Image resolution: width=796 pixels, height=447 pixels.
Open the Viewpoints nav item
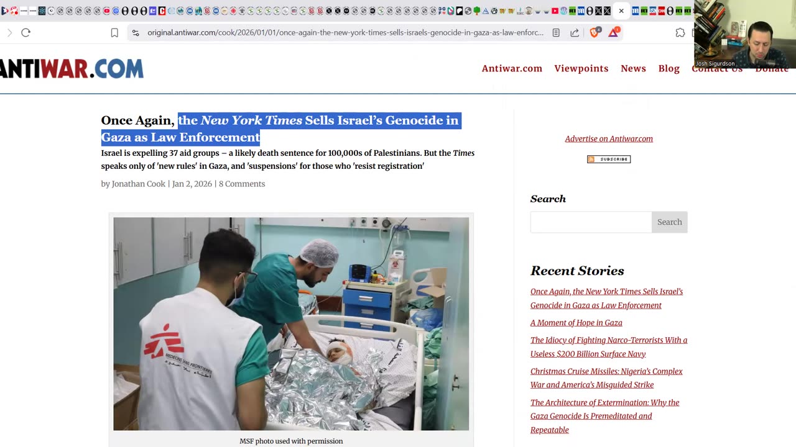(581, 68)
